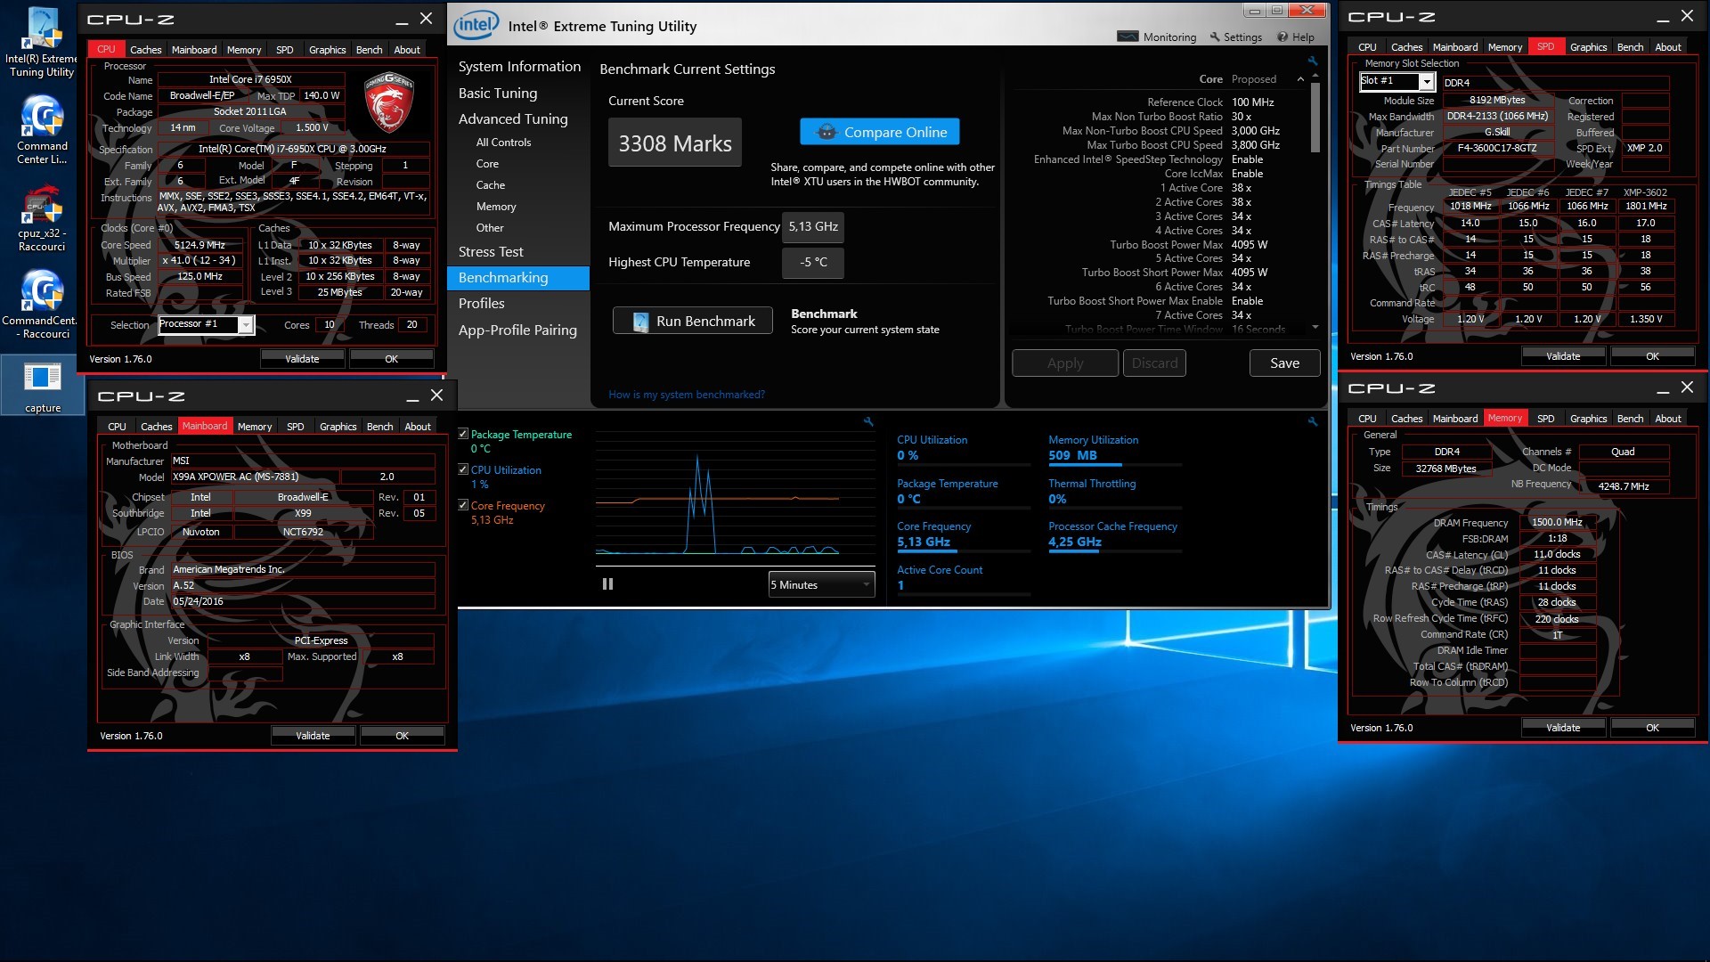
Task: Open All Controls under Advanced Tuning
Action: pos(503,143)
